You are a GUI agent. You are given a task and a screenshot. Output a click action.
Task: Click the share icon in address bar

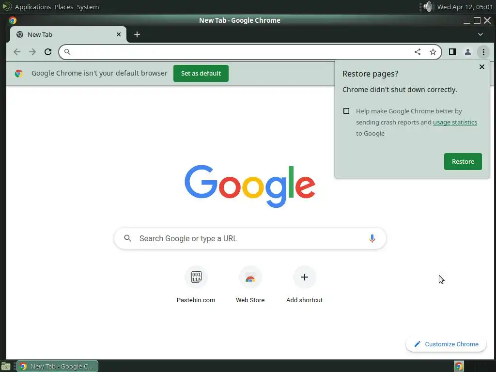pos(418,52)
